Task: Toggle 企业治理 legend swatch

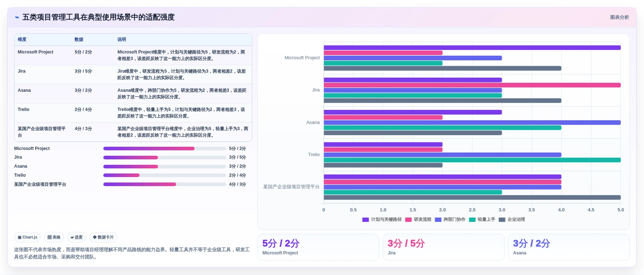Action: 502,220
